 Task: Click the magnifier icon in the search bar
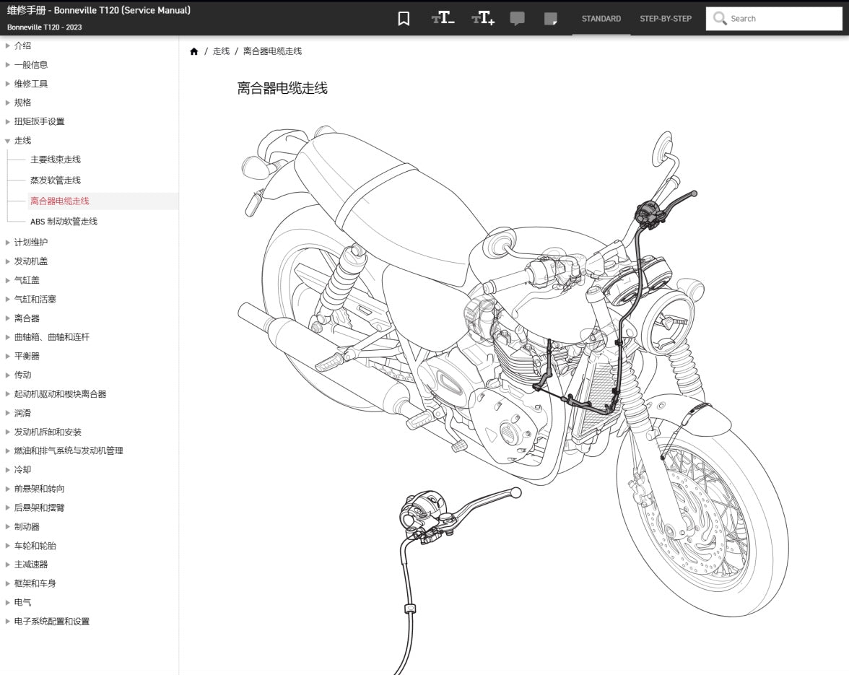tap(719, 18)
